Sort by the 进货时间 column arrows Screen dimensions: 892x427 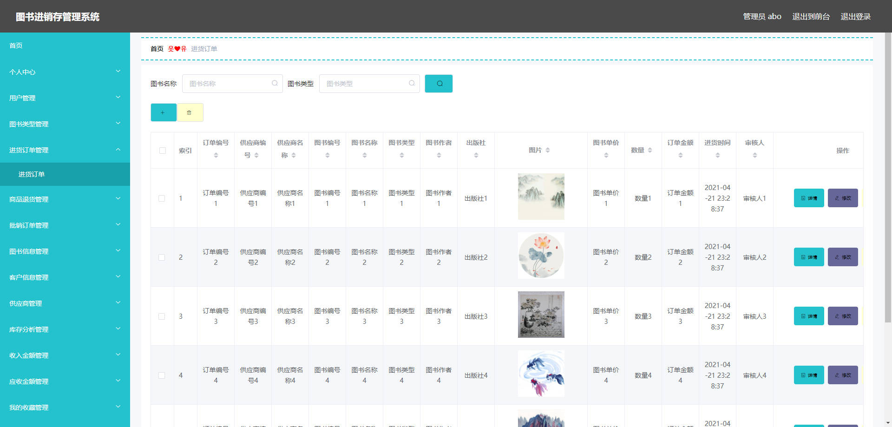[718, 155]
